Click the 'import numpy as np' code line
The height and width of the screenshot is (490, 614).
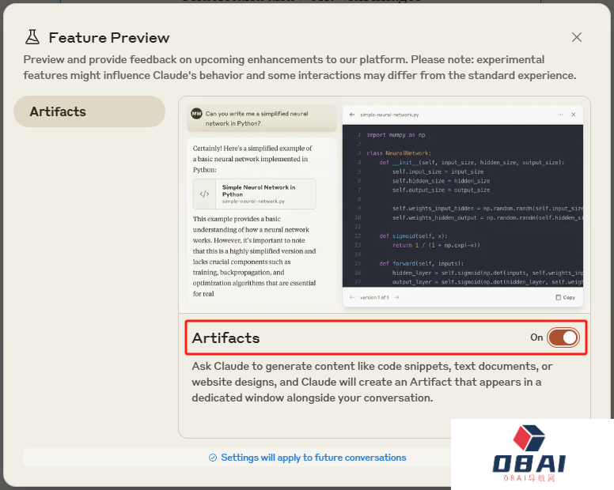pyautogui.click(x=396, y=134)
